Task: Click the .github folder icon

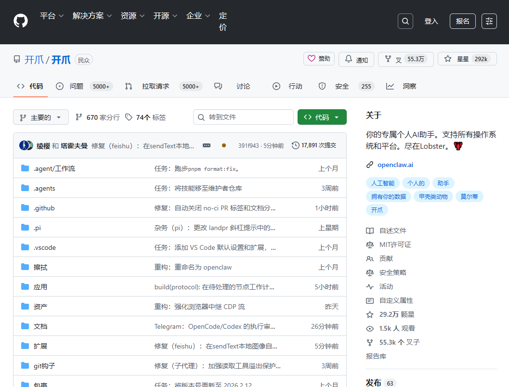Action: [25, 208]
